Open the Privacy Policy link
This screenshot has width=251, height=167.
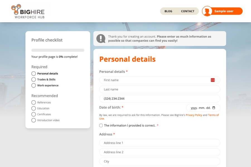(x=194, y=115)
